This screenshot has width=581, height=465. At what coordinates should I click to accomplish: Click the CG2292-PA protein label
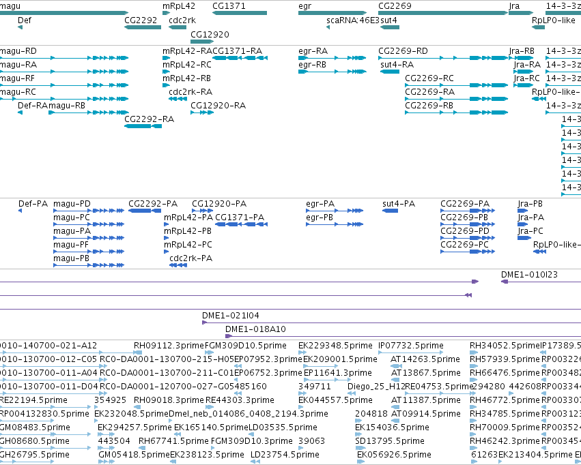click(x=153, y=204)
